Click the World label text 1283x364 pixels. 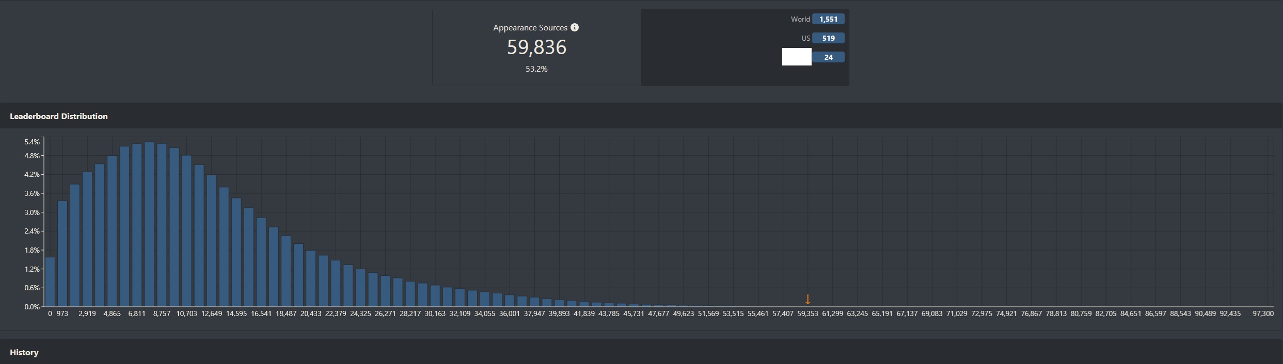pyautogui.click(x=800, y=19)
